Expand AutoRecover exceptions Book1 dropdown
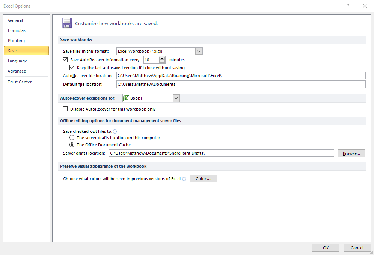 [x=176, y=98]
